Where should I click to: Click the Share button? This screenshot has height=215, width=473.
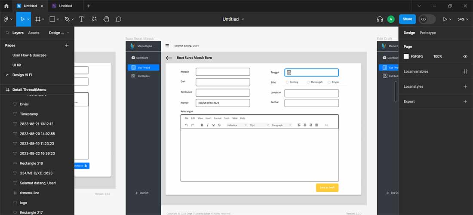(x=407, y=19)
